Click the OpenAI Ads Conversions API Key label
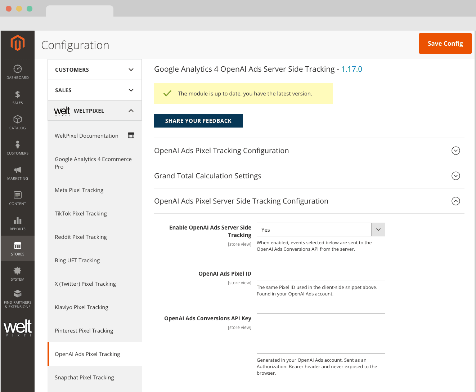The height and width of the screenshot is (392, 476). coord(208,318)
